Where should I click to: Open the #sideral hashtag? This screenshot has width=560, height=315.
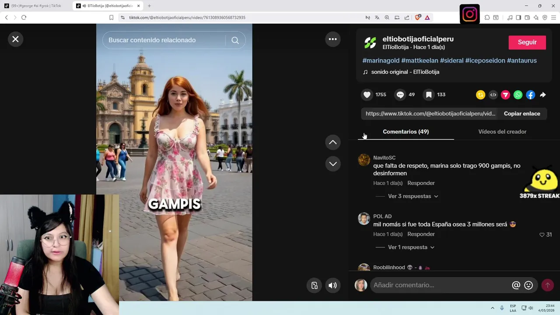click(x=451, y=60)
